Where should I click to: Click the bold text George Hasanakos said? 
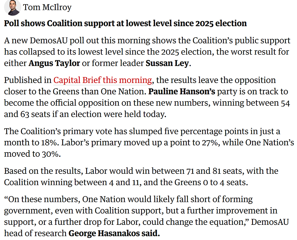114,233
